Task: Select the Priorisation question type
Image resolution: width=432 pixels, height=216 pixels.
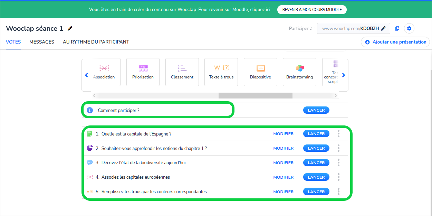Action: (x=143, y=72)
